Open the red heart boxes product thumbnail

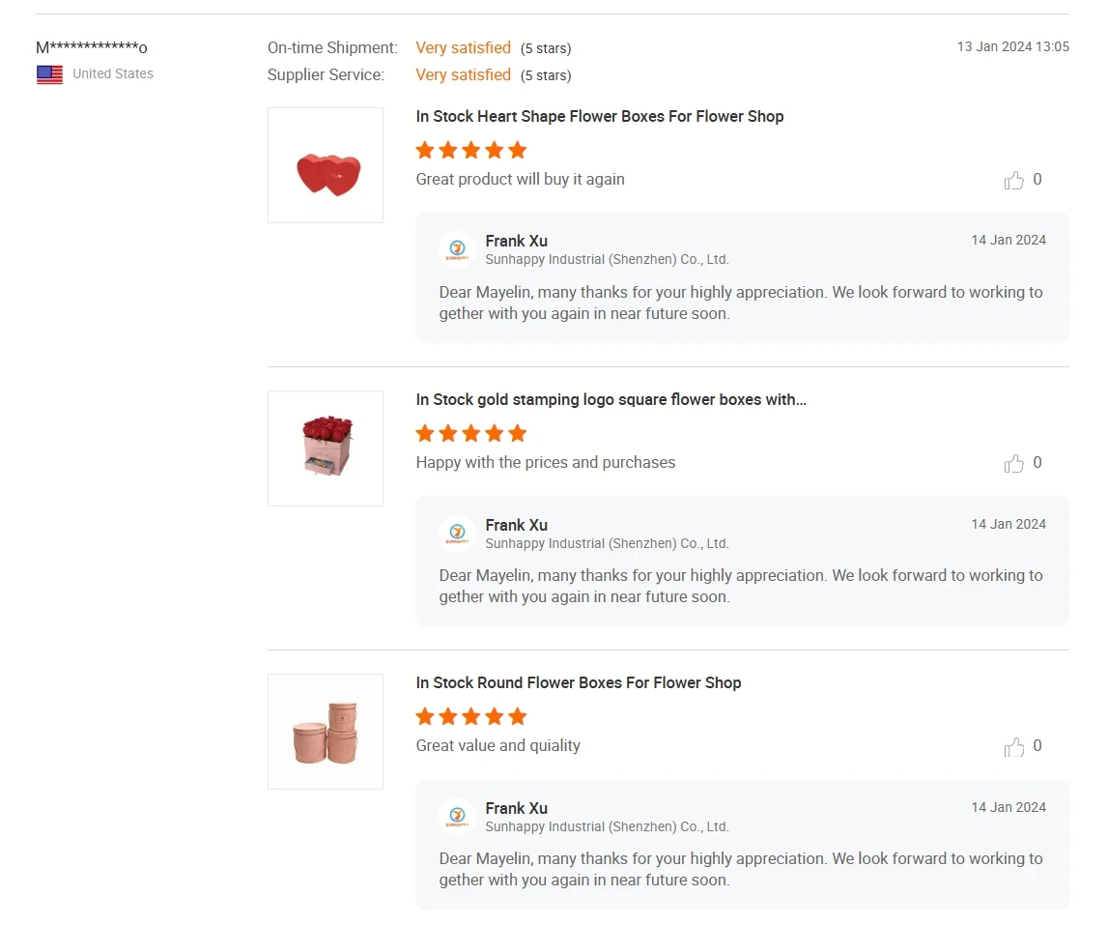326,165
